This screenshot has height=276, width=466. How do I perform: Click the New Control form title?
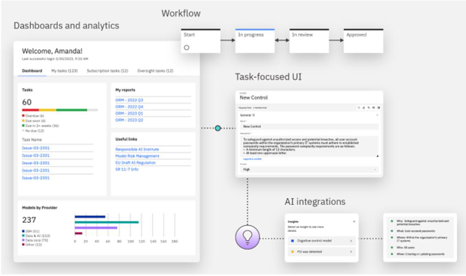tap(253, 98)
